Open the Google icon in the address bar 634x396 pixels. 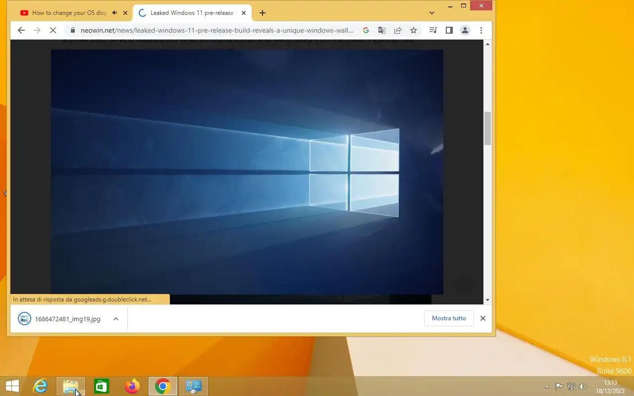click(366, 30)
